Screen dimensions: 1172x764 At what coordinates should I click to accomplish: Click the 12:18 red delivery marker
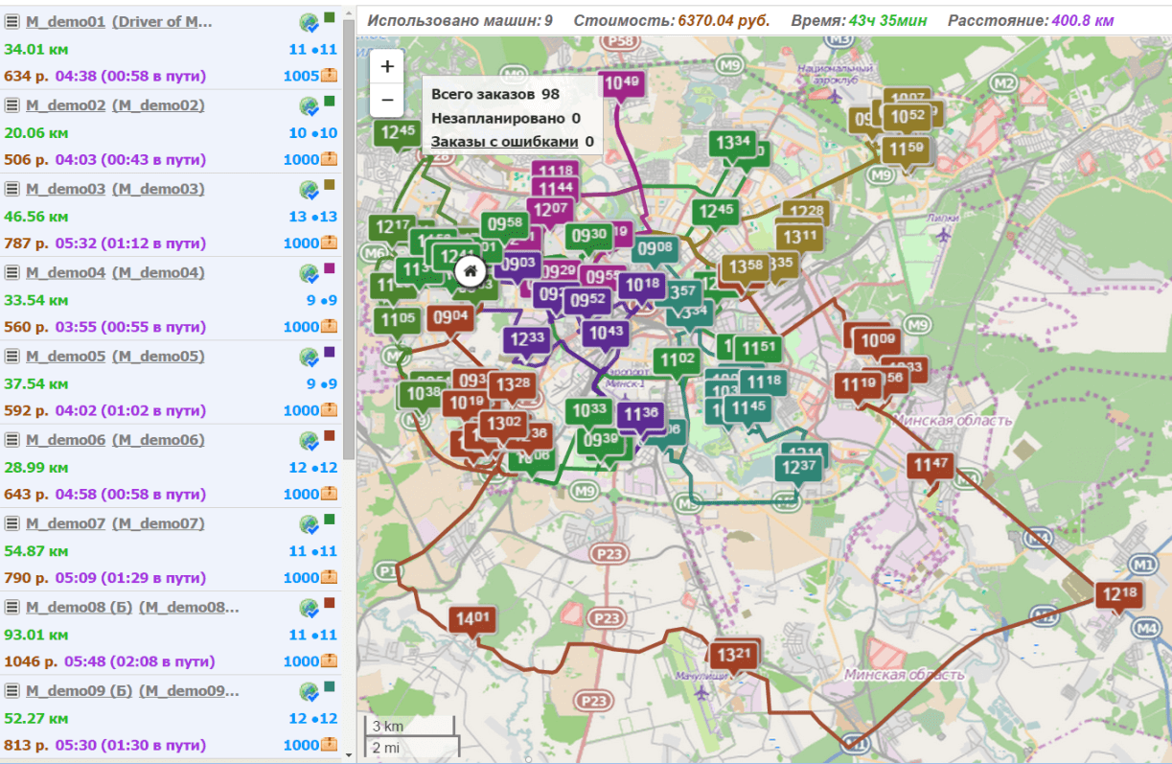1118,594
